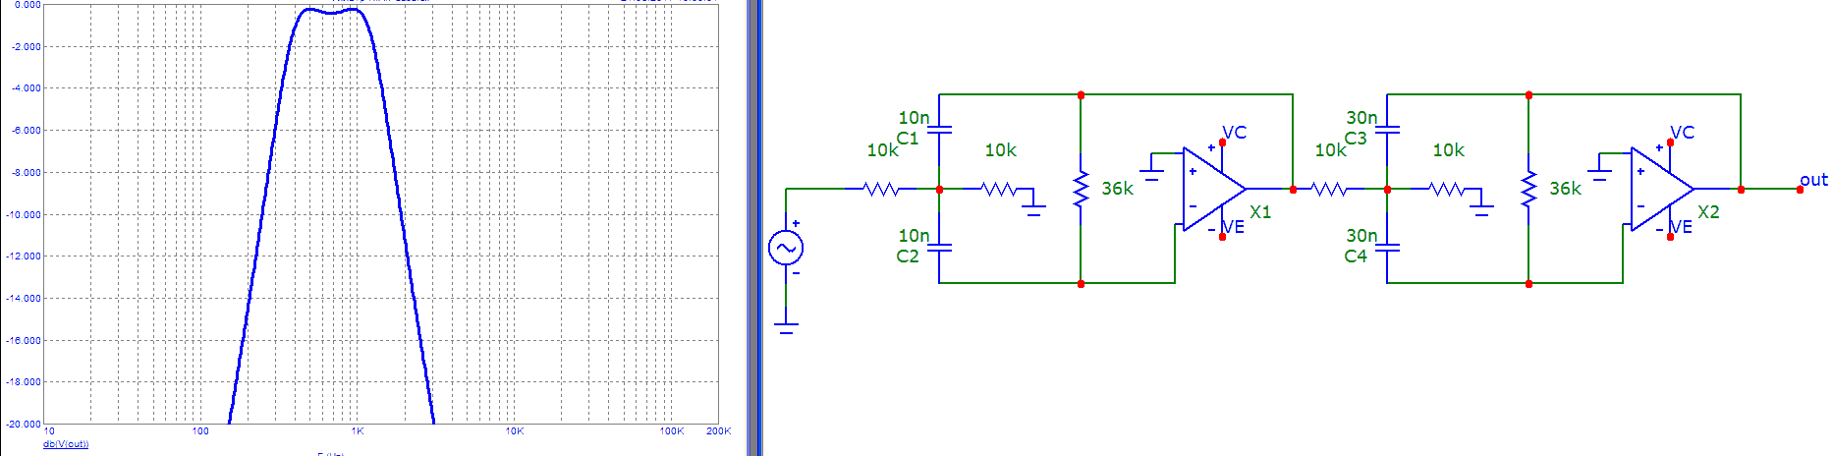Click the 1K frequency axis label
The width and height of the screenshot is (1833, 456).
[358, 430]
